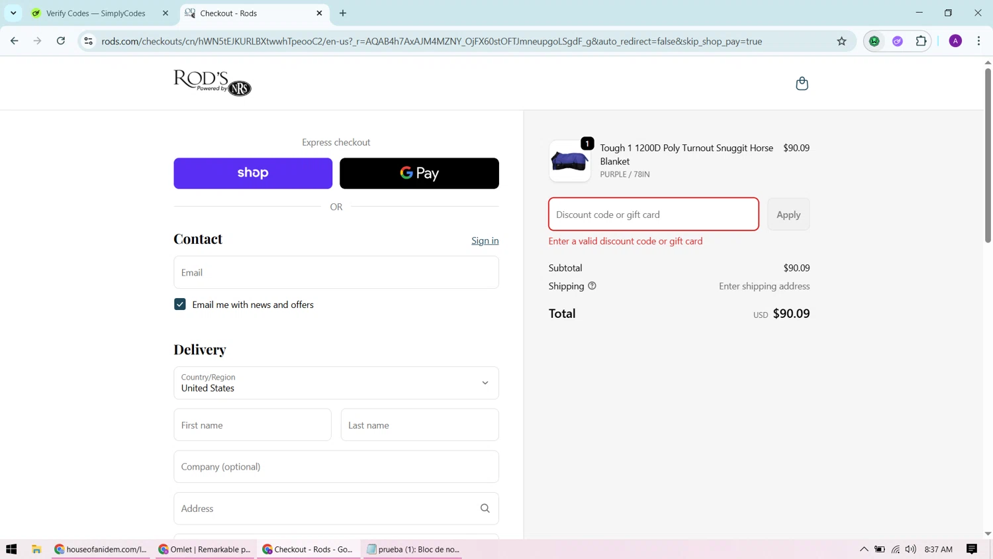This screenshot has height=559, width=993.
Task: Show hidden system tray icons
Action: pyautogui.click(x=864, y=549)
